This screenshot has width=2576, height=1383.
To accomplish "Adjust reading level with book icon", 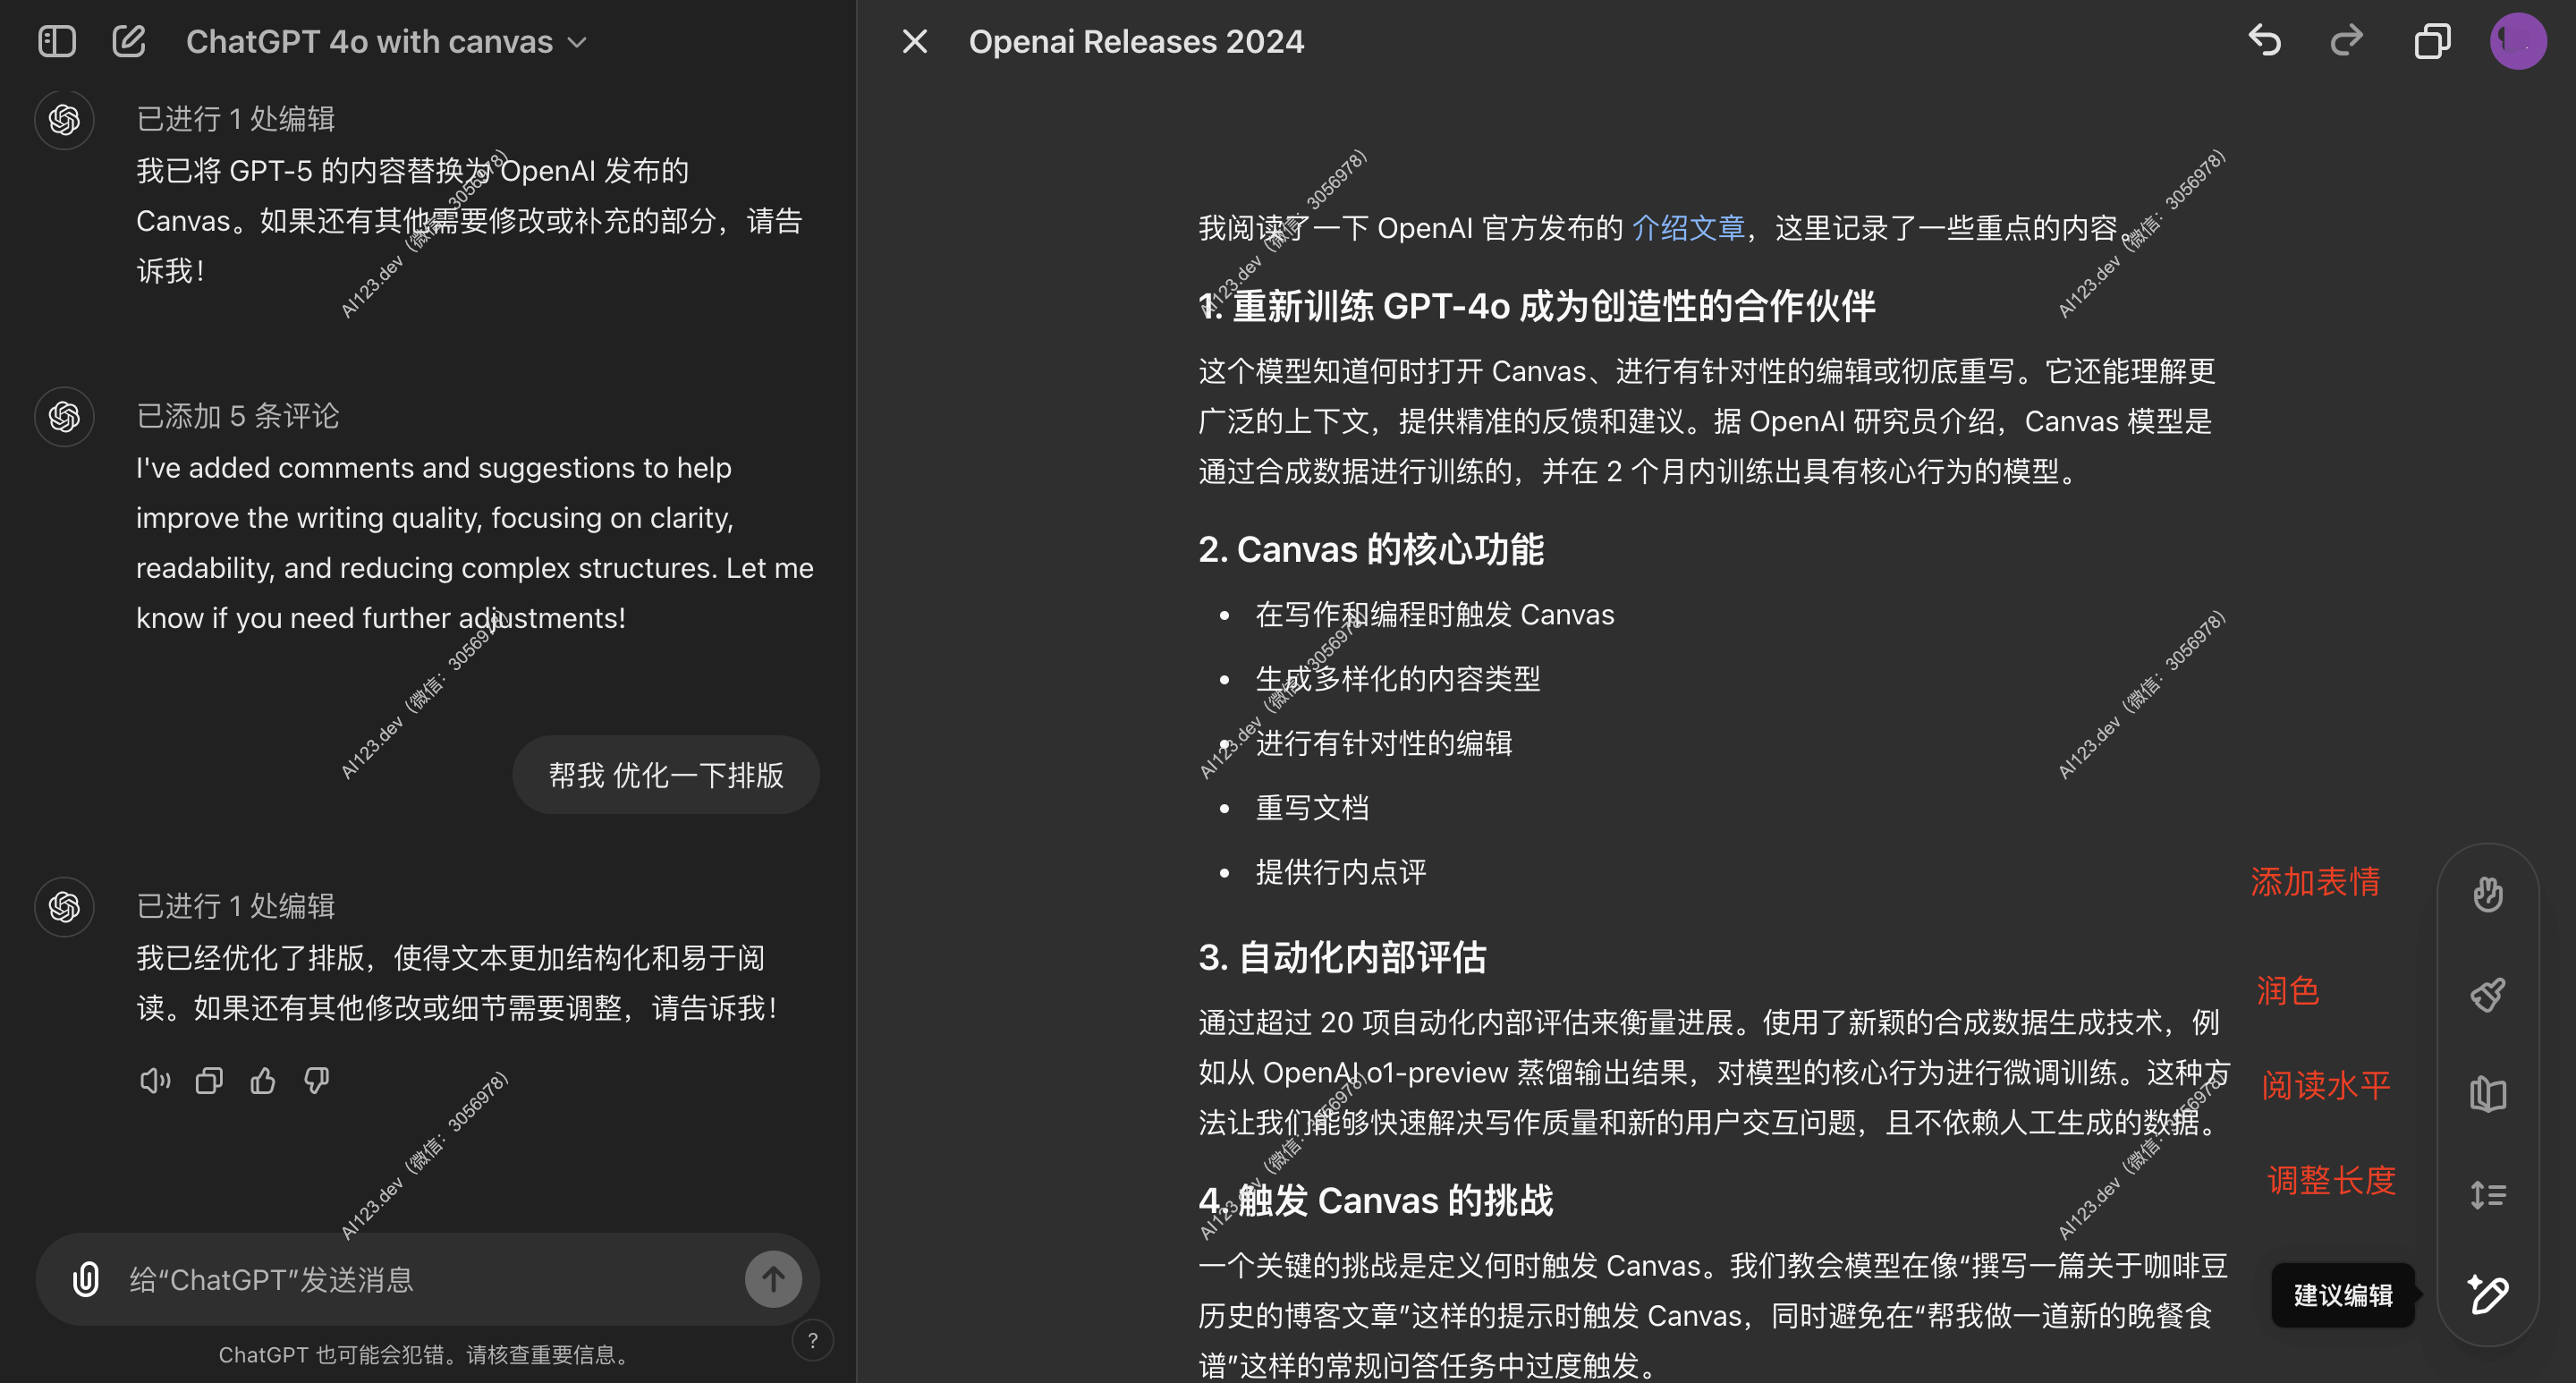I will 2488,1093.
